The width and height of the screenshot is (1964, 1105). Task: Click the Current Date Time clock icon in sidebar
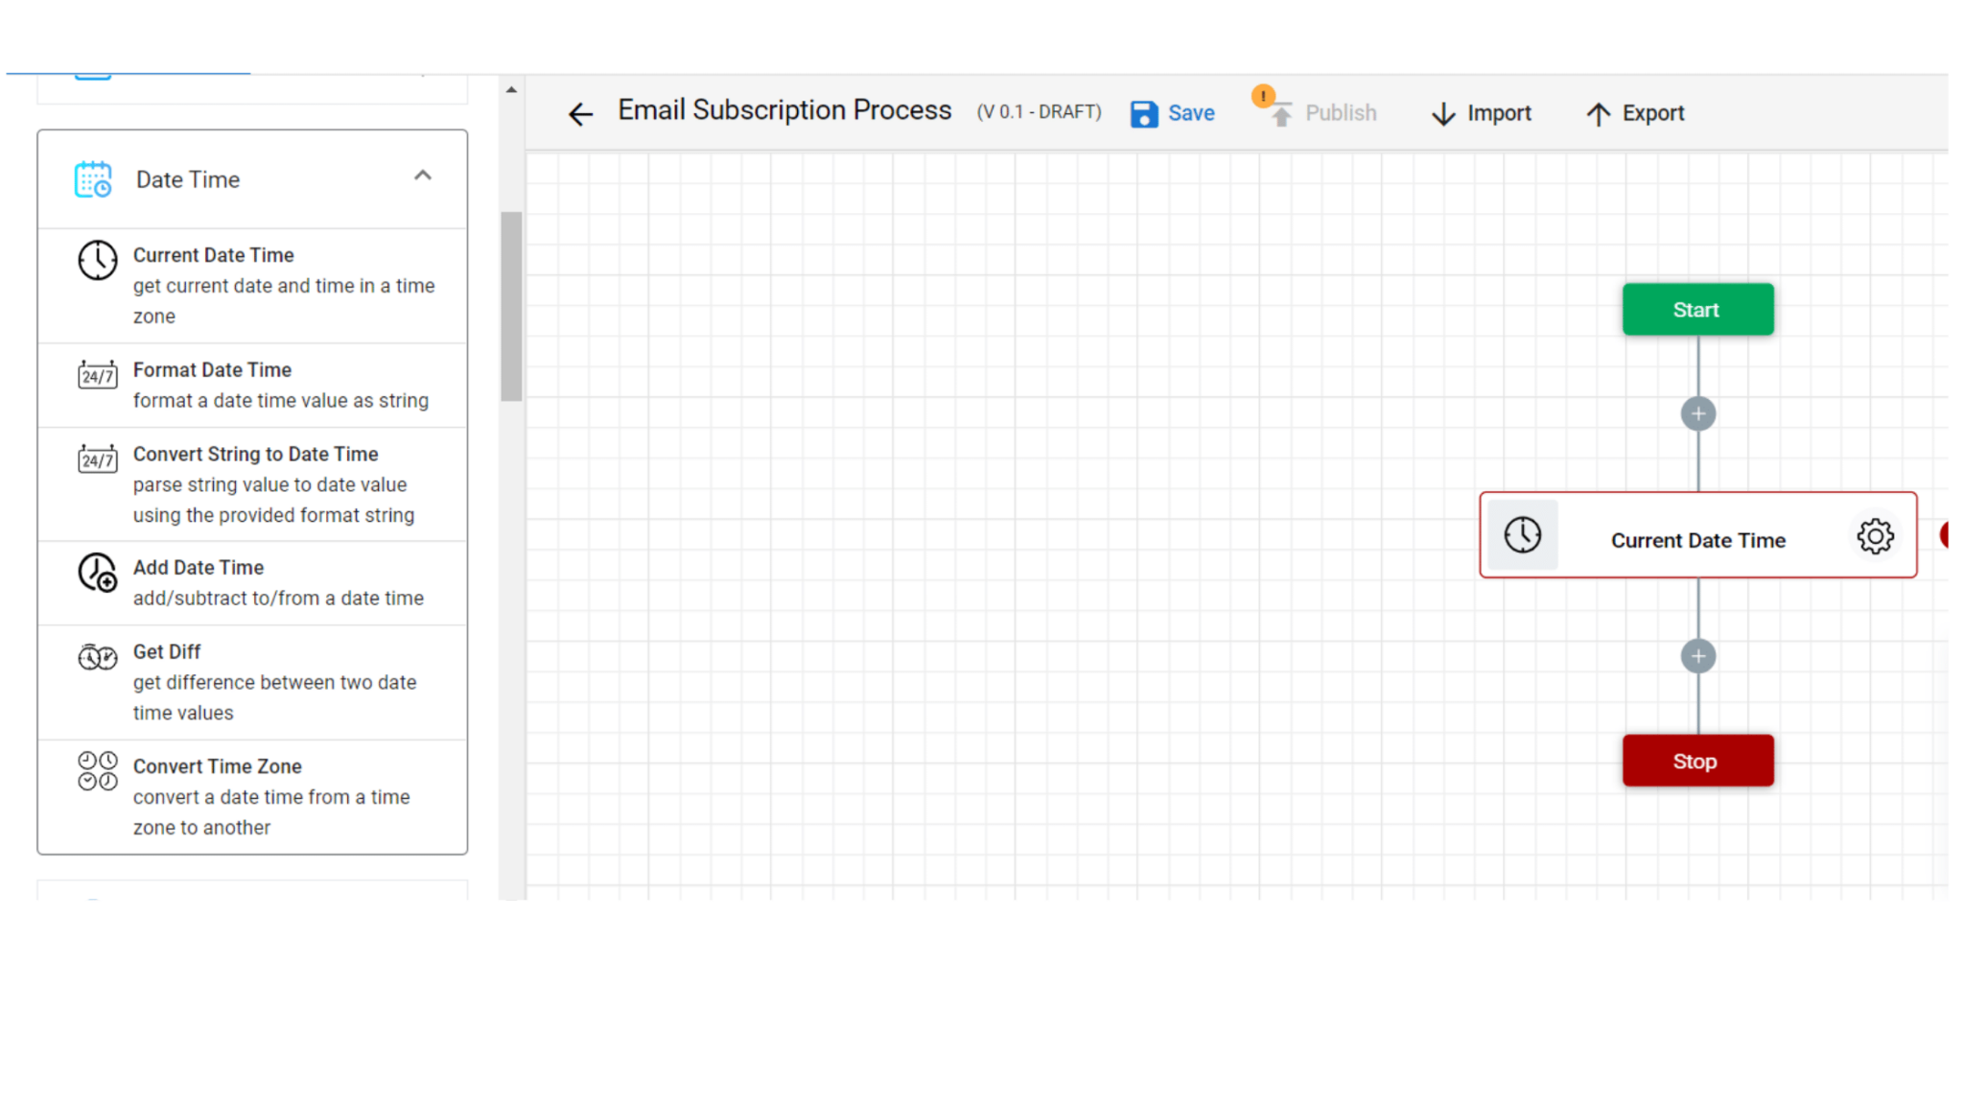[x=98, y=260]
